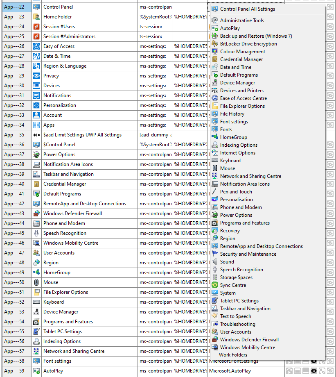Click the HomeGroup icon in row App---49

pos(36,273)
